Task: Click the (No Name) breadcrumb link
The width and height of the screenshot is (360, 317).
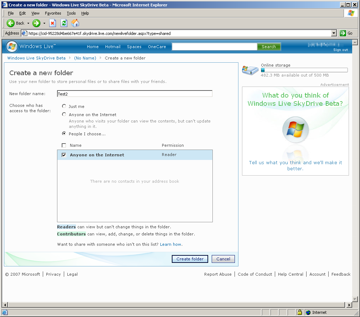Action: click(85, 58)
